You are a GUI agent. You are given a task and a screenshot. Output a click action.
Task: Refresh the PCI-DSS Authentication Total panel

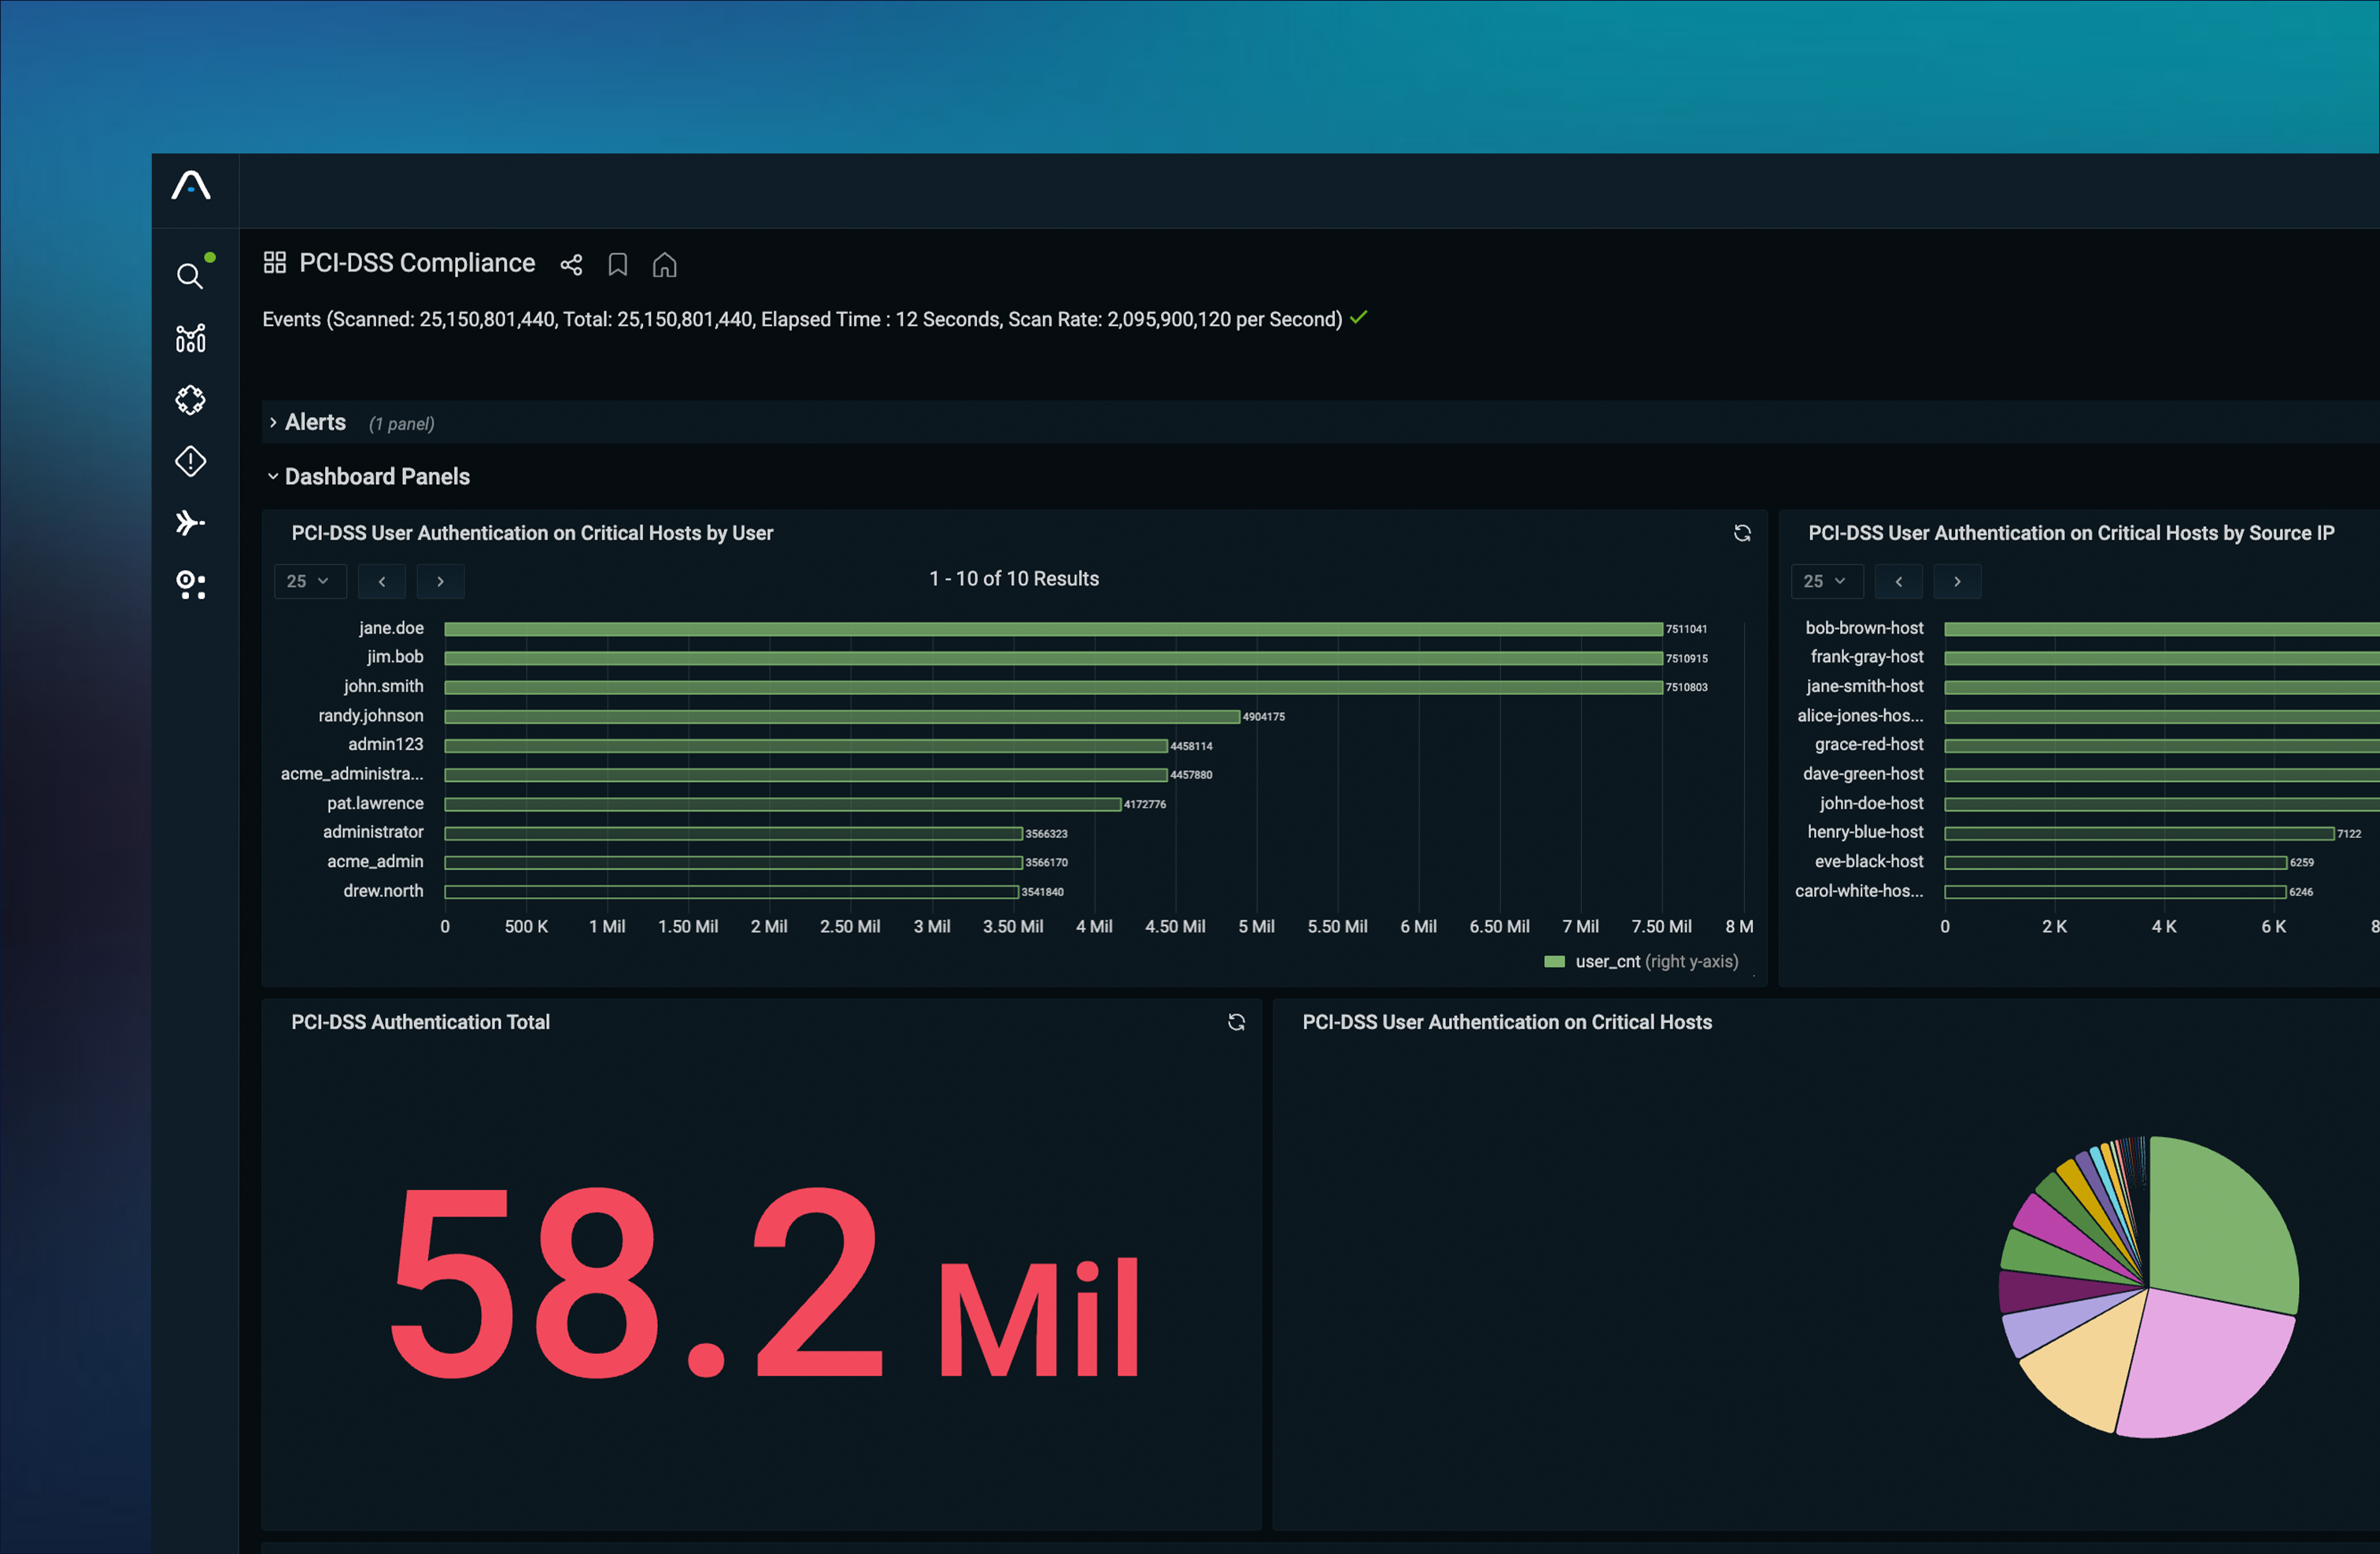pyautogui.click(x=1236, y=1022)
